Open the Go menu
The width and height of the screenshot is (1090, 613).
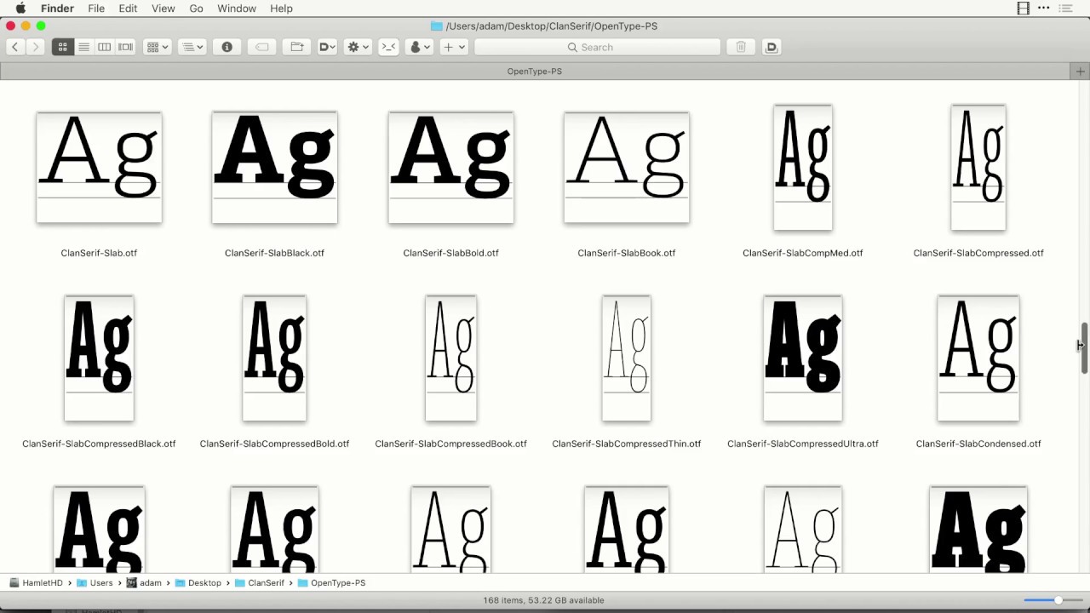pyautogui.click(x=196, y=9)
